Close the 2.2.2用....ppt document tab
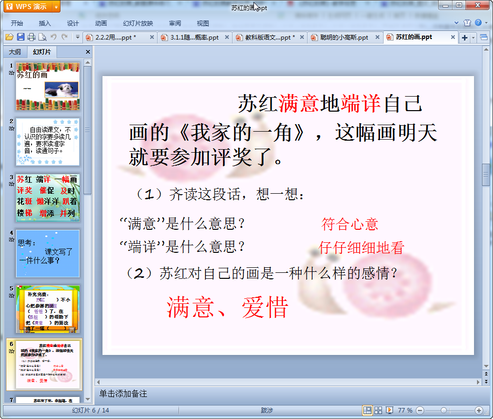 [152, 37]
